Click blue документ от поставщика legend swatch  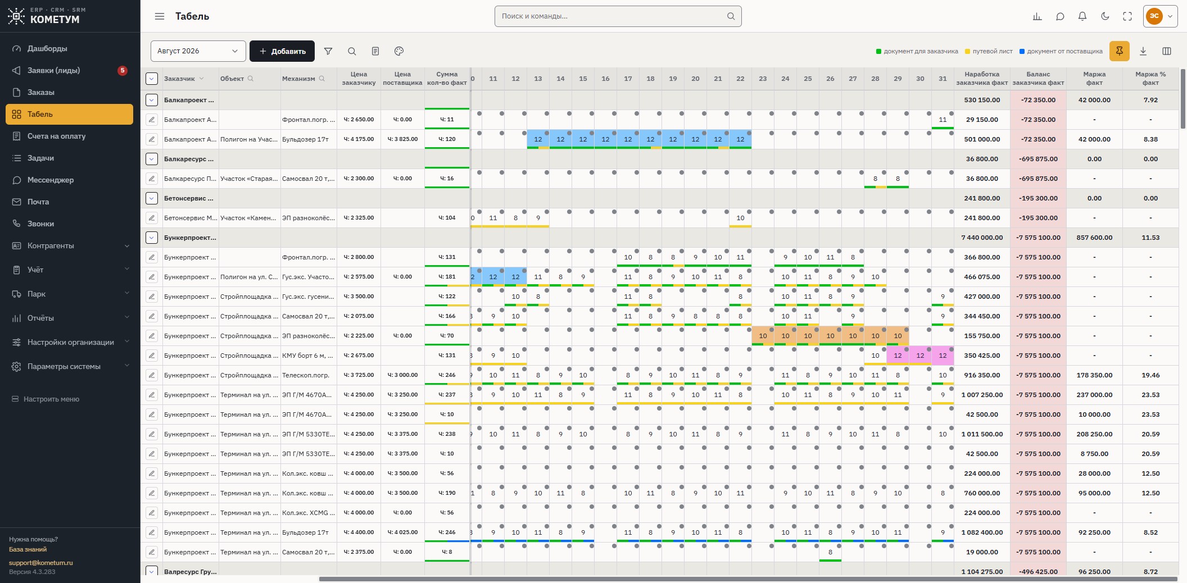(1022, 52)
